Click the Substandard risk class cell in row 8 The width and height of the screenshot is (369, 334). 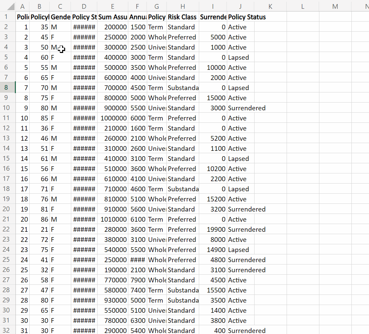pos(182,87)
